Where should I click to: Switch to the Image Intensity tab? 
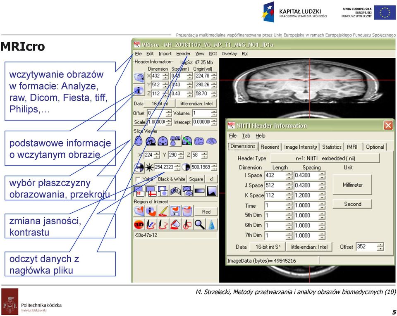[x=301, y=147]
